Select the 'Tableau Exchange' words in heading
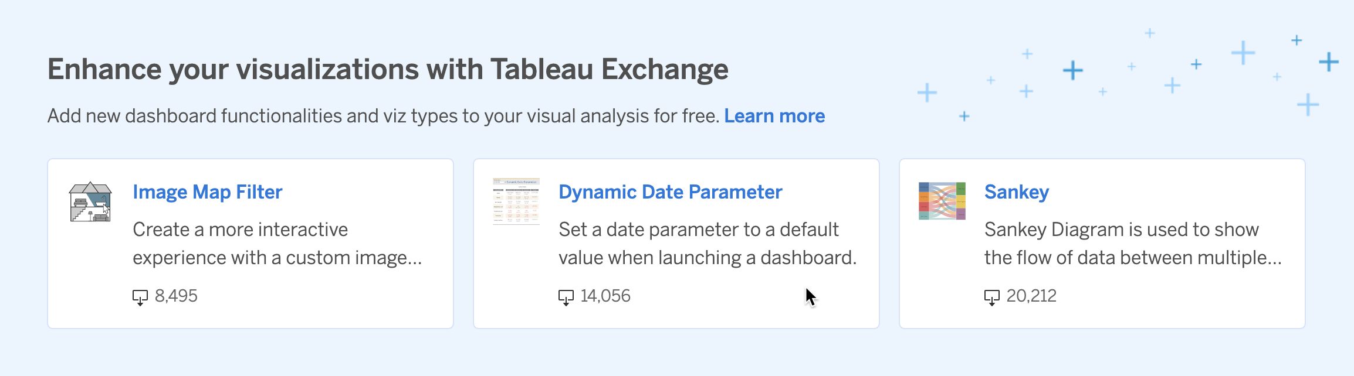 (x=609, y=70)
